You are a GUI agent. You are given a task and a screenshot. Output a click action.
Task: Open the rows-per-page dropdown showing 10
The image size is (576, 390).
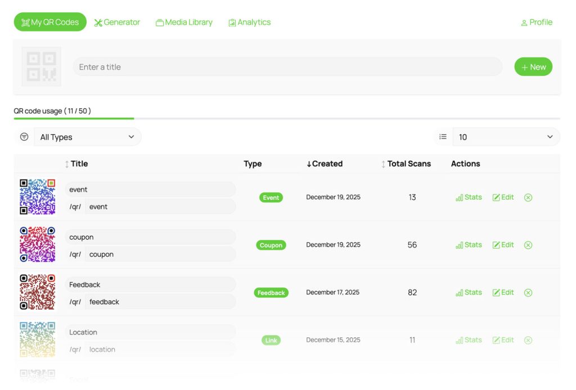pos(506,137)
